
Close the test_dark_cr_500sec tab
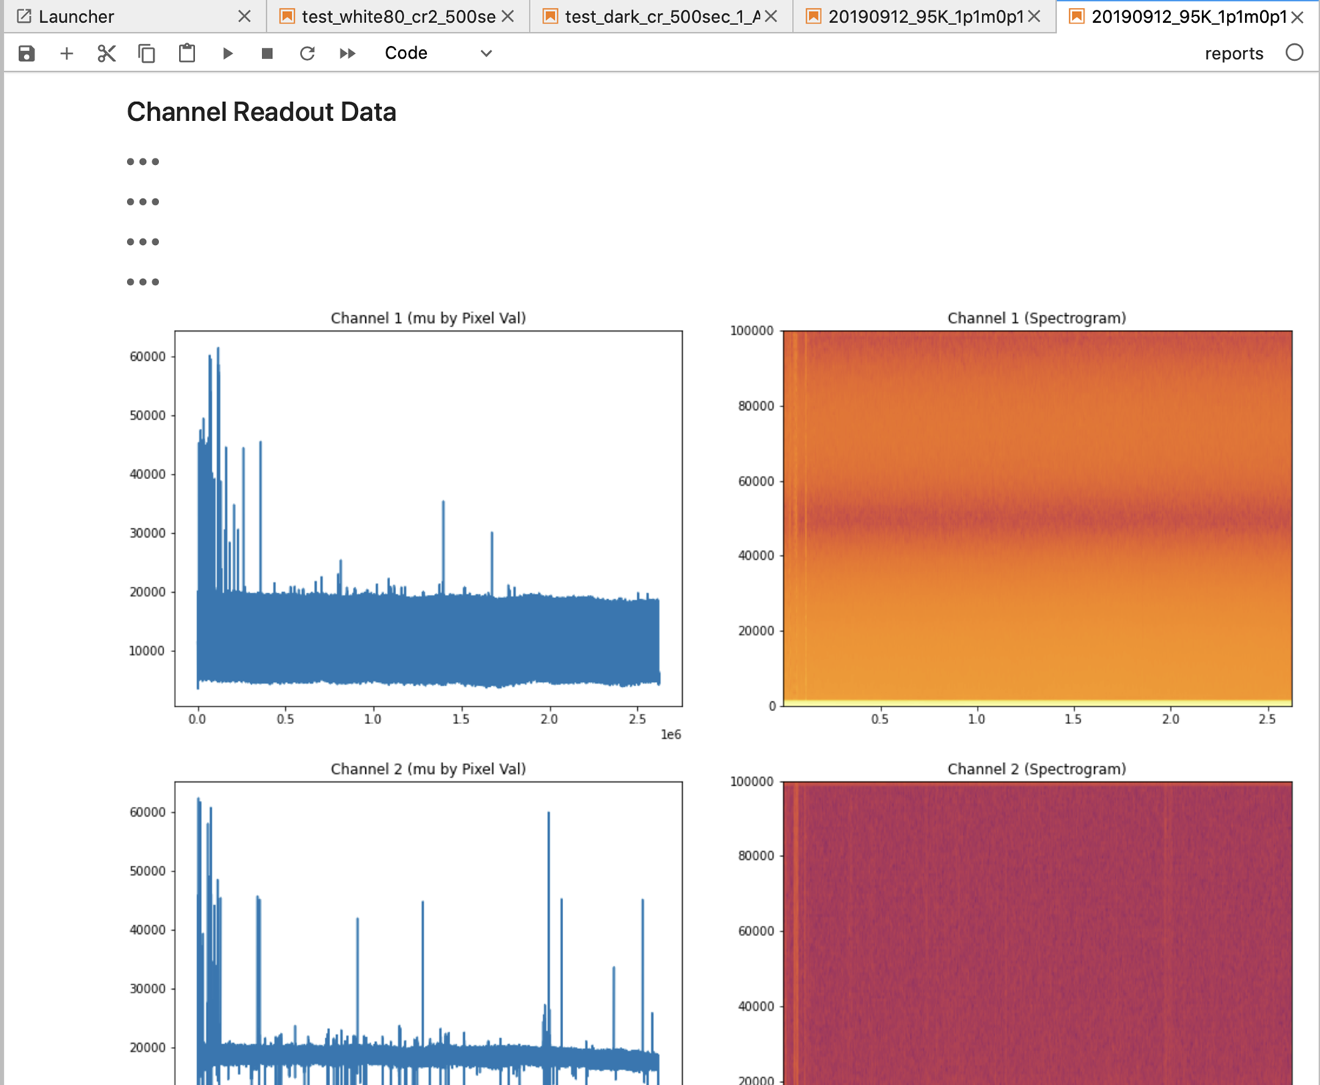tap(771, 16)
